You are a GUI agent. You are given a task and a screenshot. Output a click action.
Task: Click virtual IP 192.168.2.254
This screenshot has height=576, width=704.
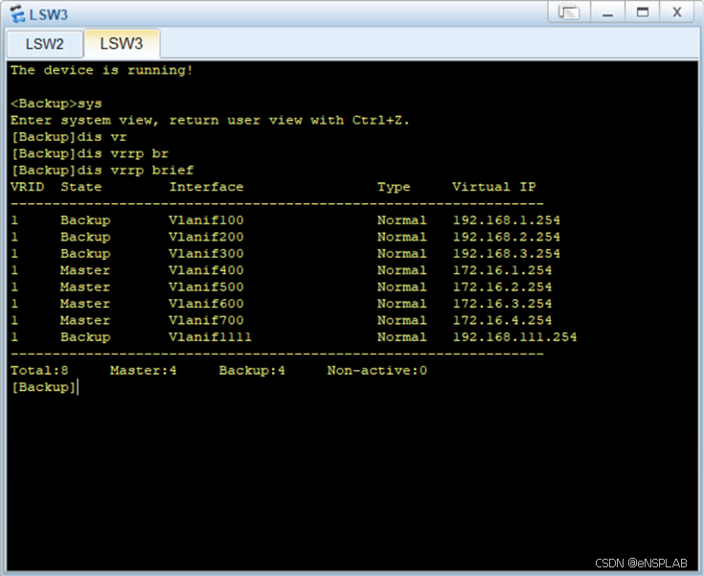[x=507, y=237]
